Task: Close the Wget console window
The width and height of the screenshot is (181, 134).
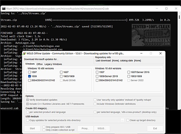Action: coord(176,8)
